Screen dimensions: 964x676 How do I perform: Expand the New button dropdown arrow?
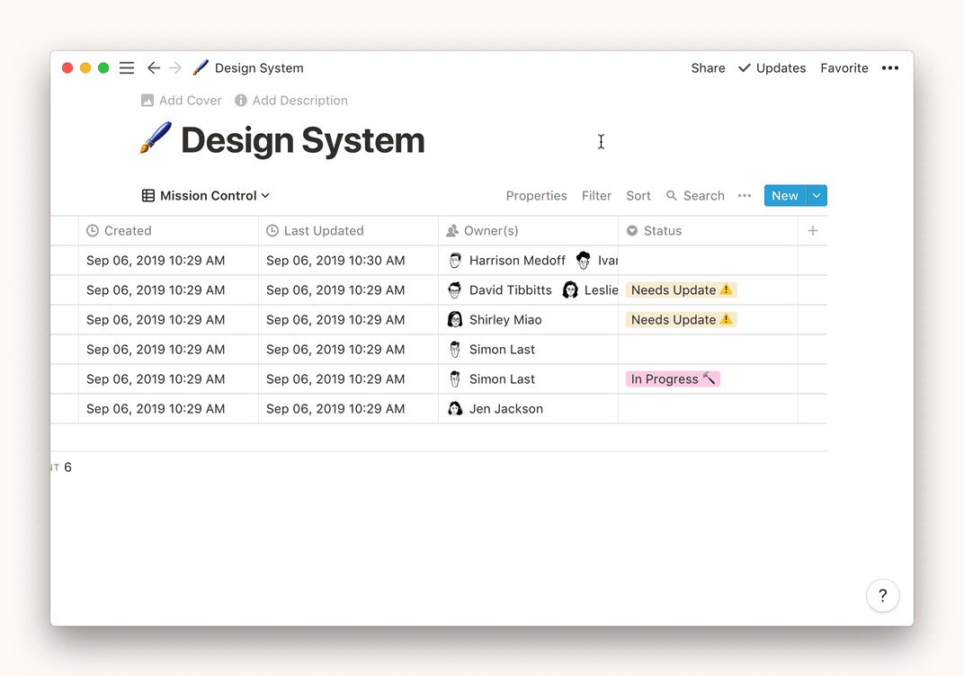pyautogui.click(x=817, y=196)
